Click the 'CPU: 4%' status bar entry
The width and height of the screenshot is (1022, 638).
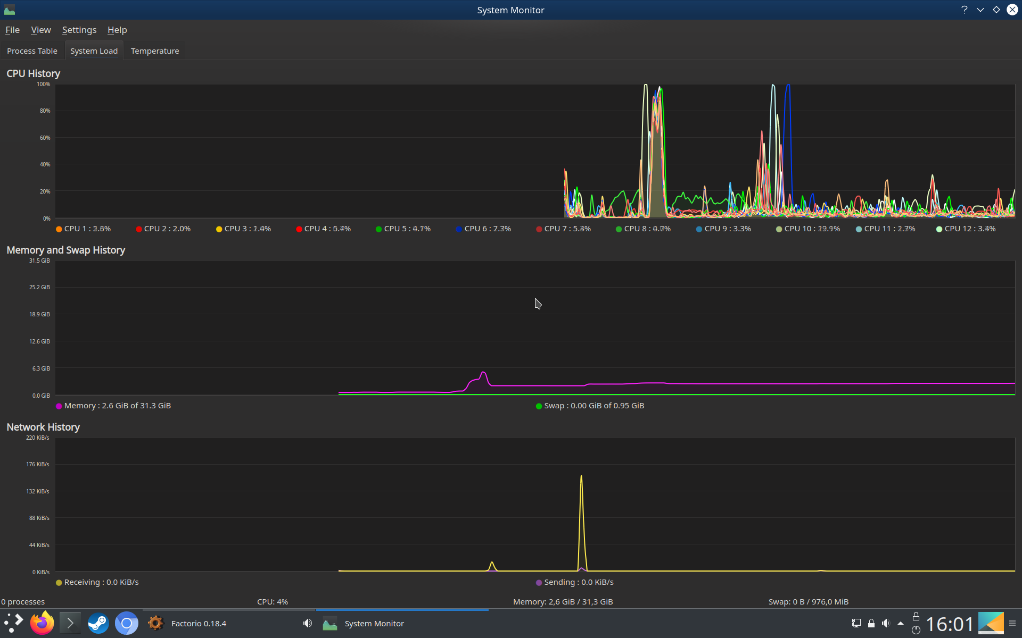coord(273,602)
